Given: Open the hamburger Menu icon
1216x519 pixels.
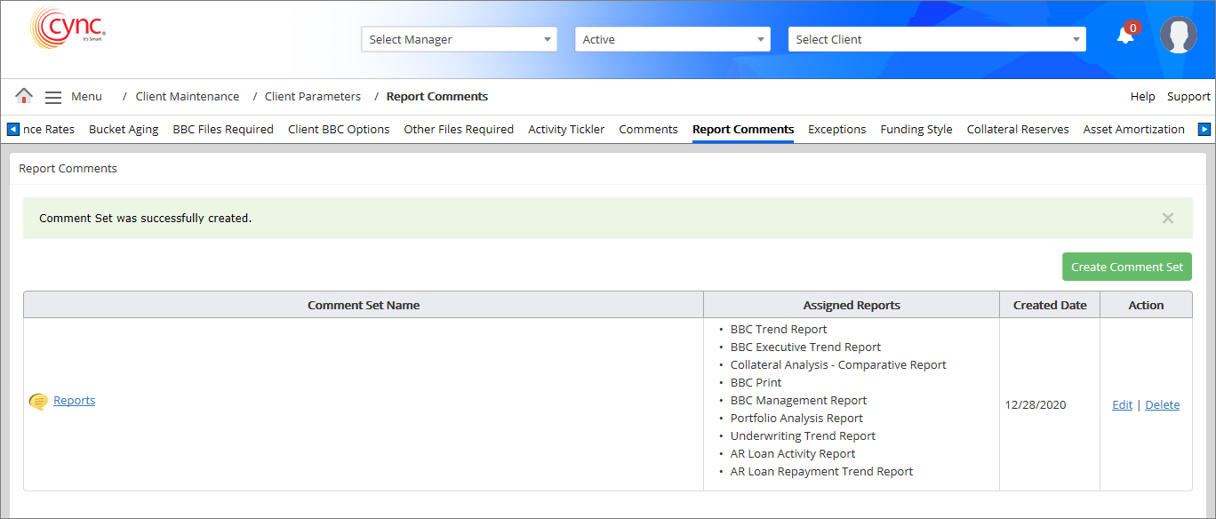Looking at the screenshot, I should click(x=53, y=97).
